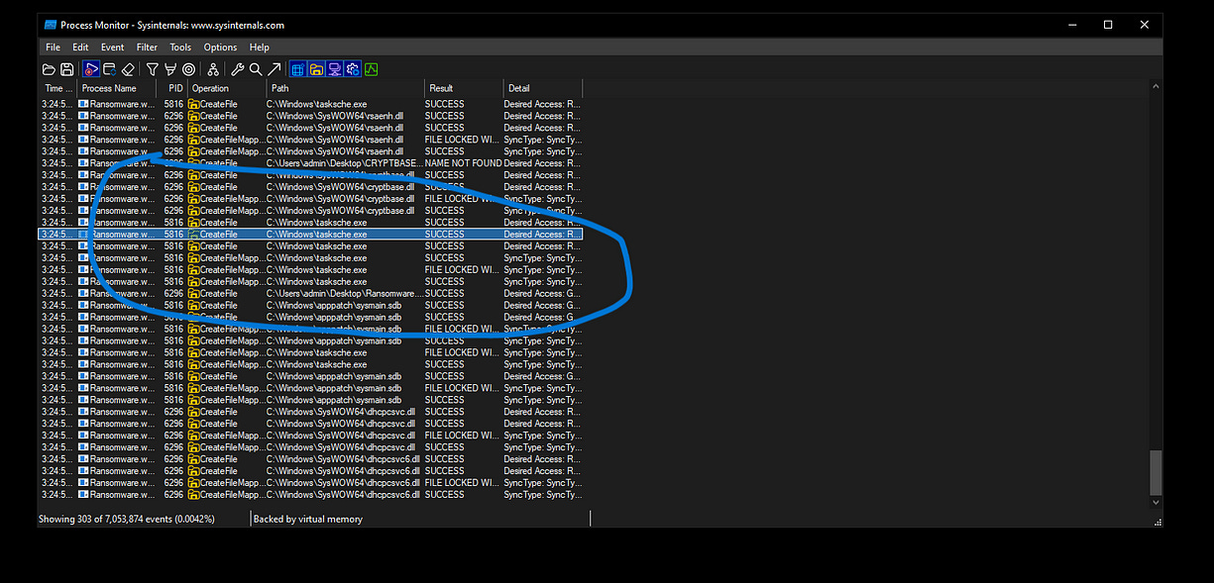
Task: Open the Event menu
Action: 112,47
